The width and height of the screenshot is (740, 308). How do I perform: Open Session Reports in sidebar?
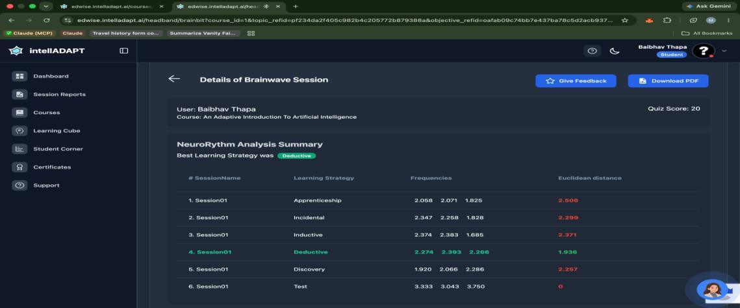tap(60, 94)
